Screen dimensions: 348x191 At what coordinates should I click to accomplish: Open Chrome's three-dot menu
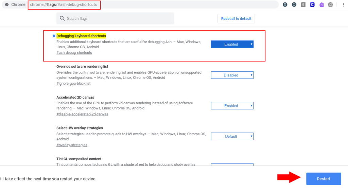pyautogui.click(x=343, y=5)
